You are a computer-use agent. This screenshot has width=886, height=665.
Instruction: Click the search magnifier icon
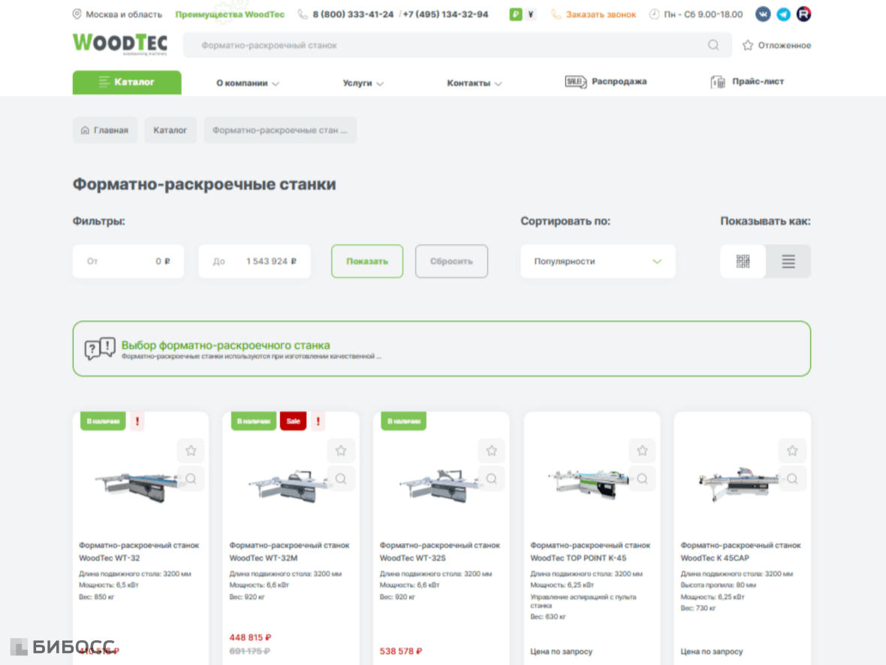(713, 44)
